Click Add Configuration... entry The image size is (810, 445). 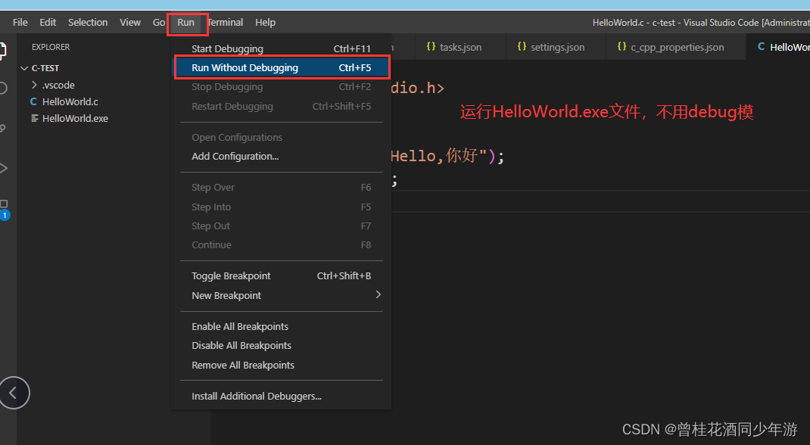tap(281, 156)
